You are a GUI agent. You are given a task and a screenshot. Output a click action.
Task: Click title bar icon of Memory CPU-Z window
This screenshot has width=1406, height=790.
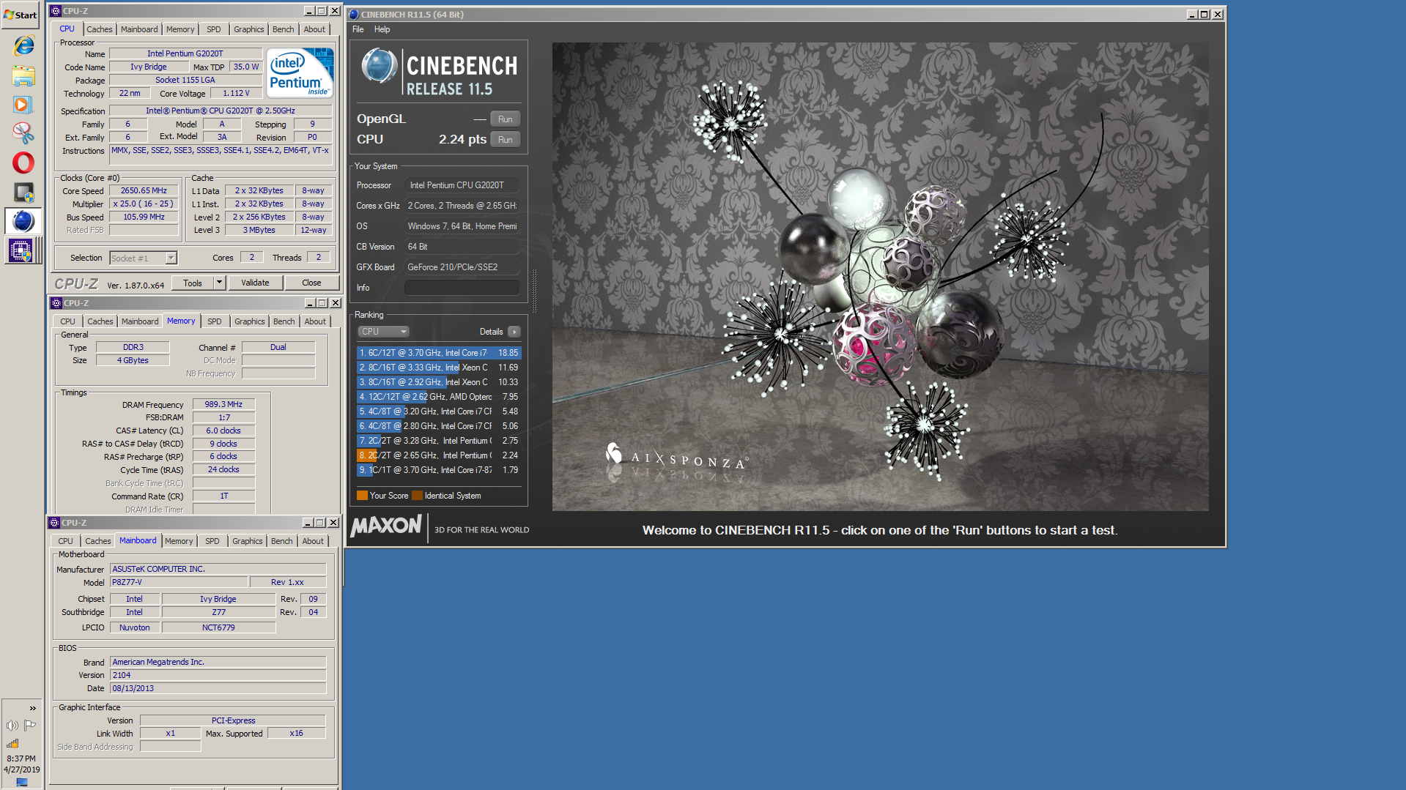pyautogui.click(x=56, y=303)
